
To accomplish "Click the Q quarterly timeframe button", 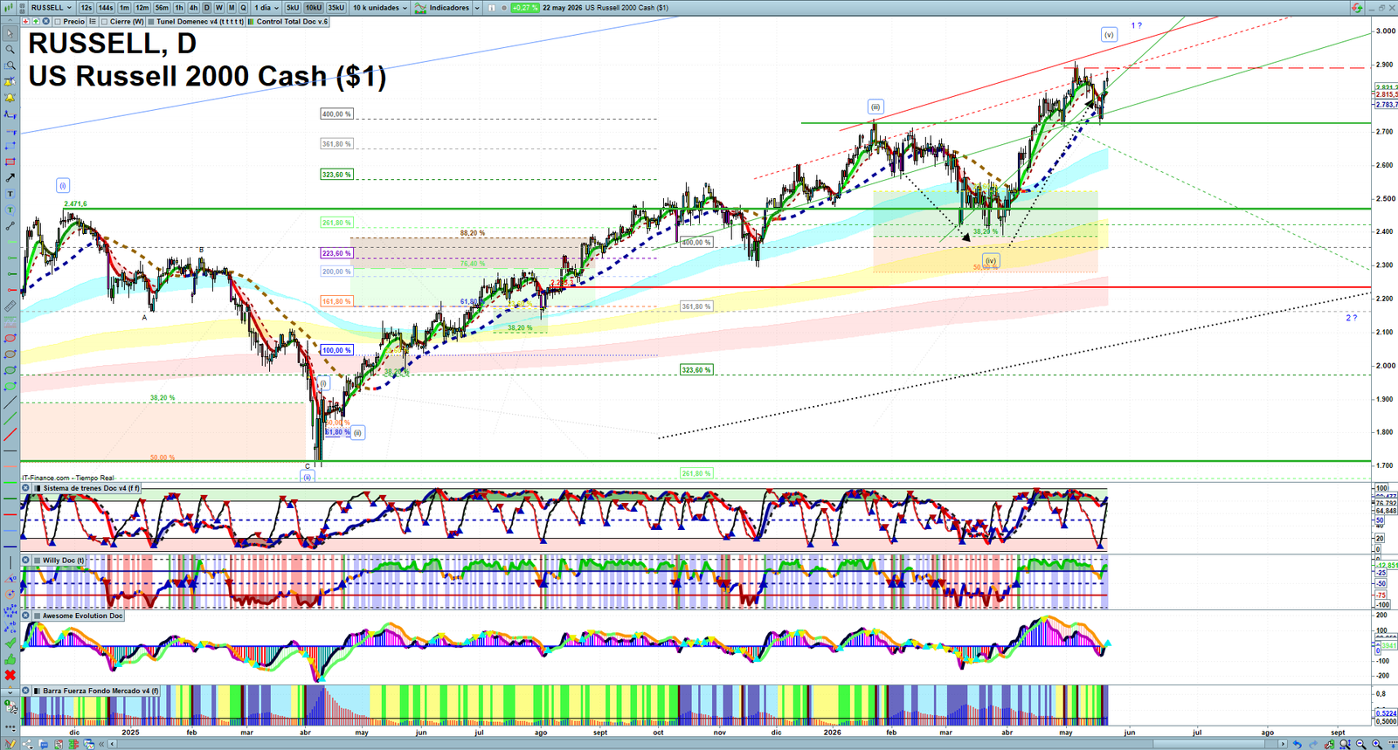I will [244, 8].
